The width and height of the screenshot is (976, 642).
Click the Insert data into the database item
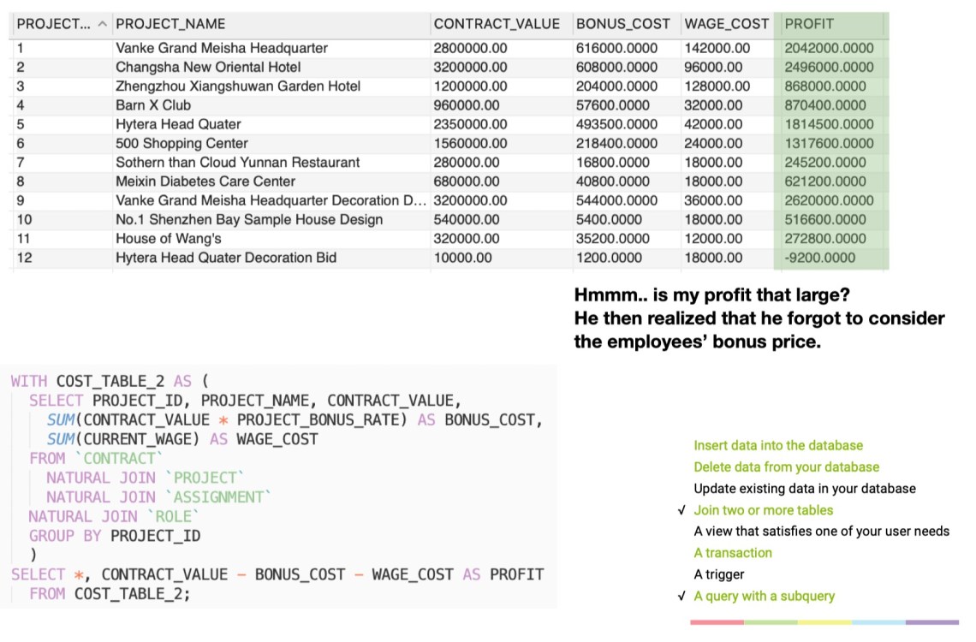click(x=778, y=445)
